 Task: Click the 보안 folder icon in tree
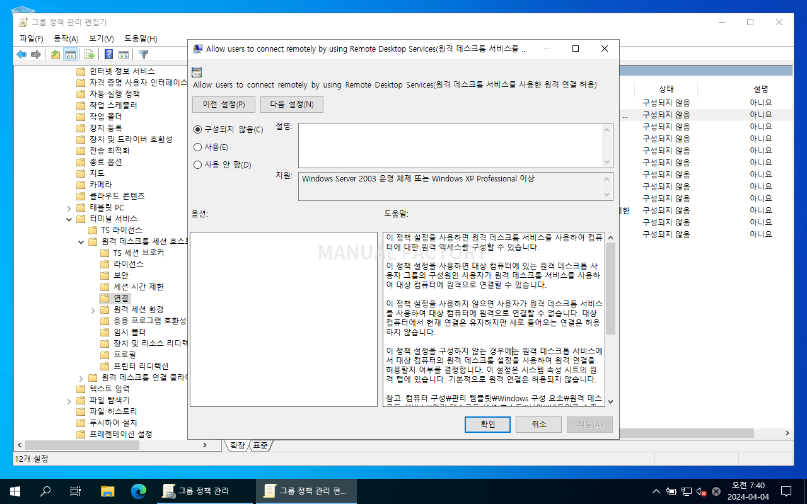[x=105, y=275]
